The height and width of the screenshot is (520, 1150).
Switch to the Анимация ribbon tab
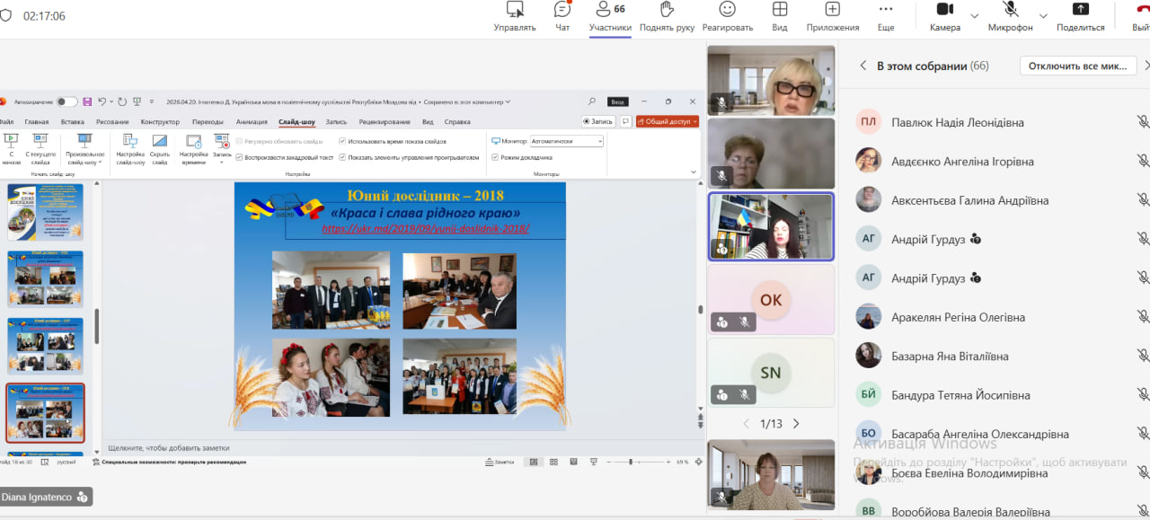(252, 121)
